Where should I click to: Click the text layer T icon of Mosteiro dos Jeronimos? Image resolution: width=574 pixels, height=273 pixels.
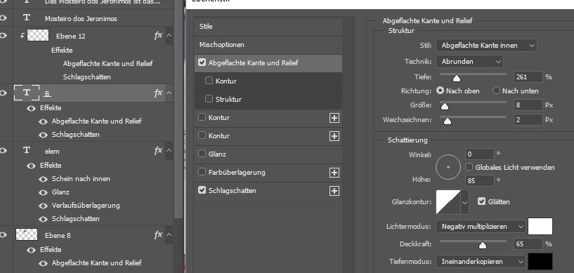27,18
